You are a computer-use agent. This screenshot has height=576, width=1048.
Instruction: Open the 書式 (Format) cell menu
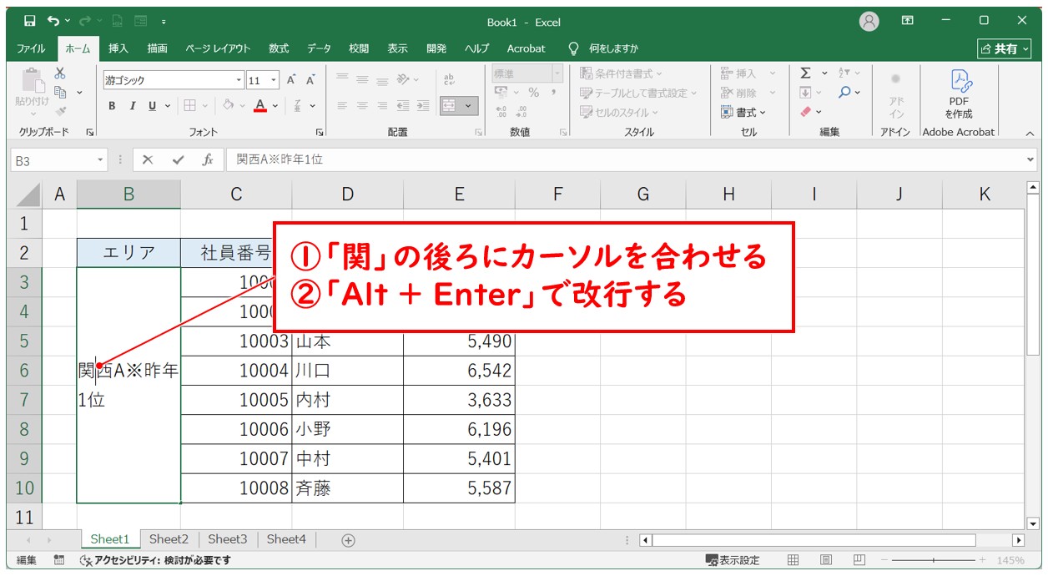click(743, 112)
